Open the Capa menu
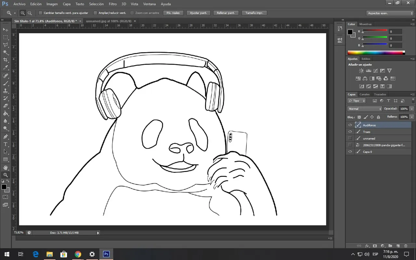Viewport: 416px width, 260px height. [67, 4]
